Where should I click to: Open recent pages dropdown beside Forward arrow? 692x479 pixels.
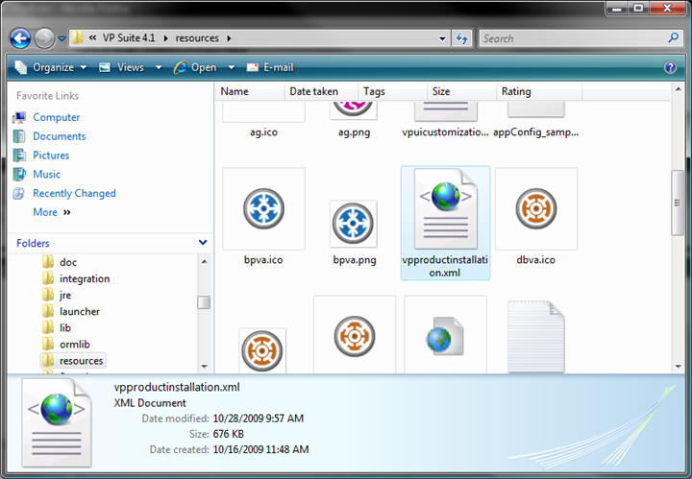point(62,38)
